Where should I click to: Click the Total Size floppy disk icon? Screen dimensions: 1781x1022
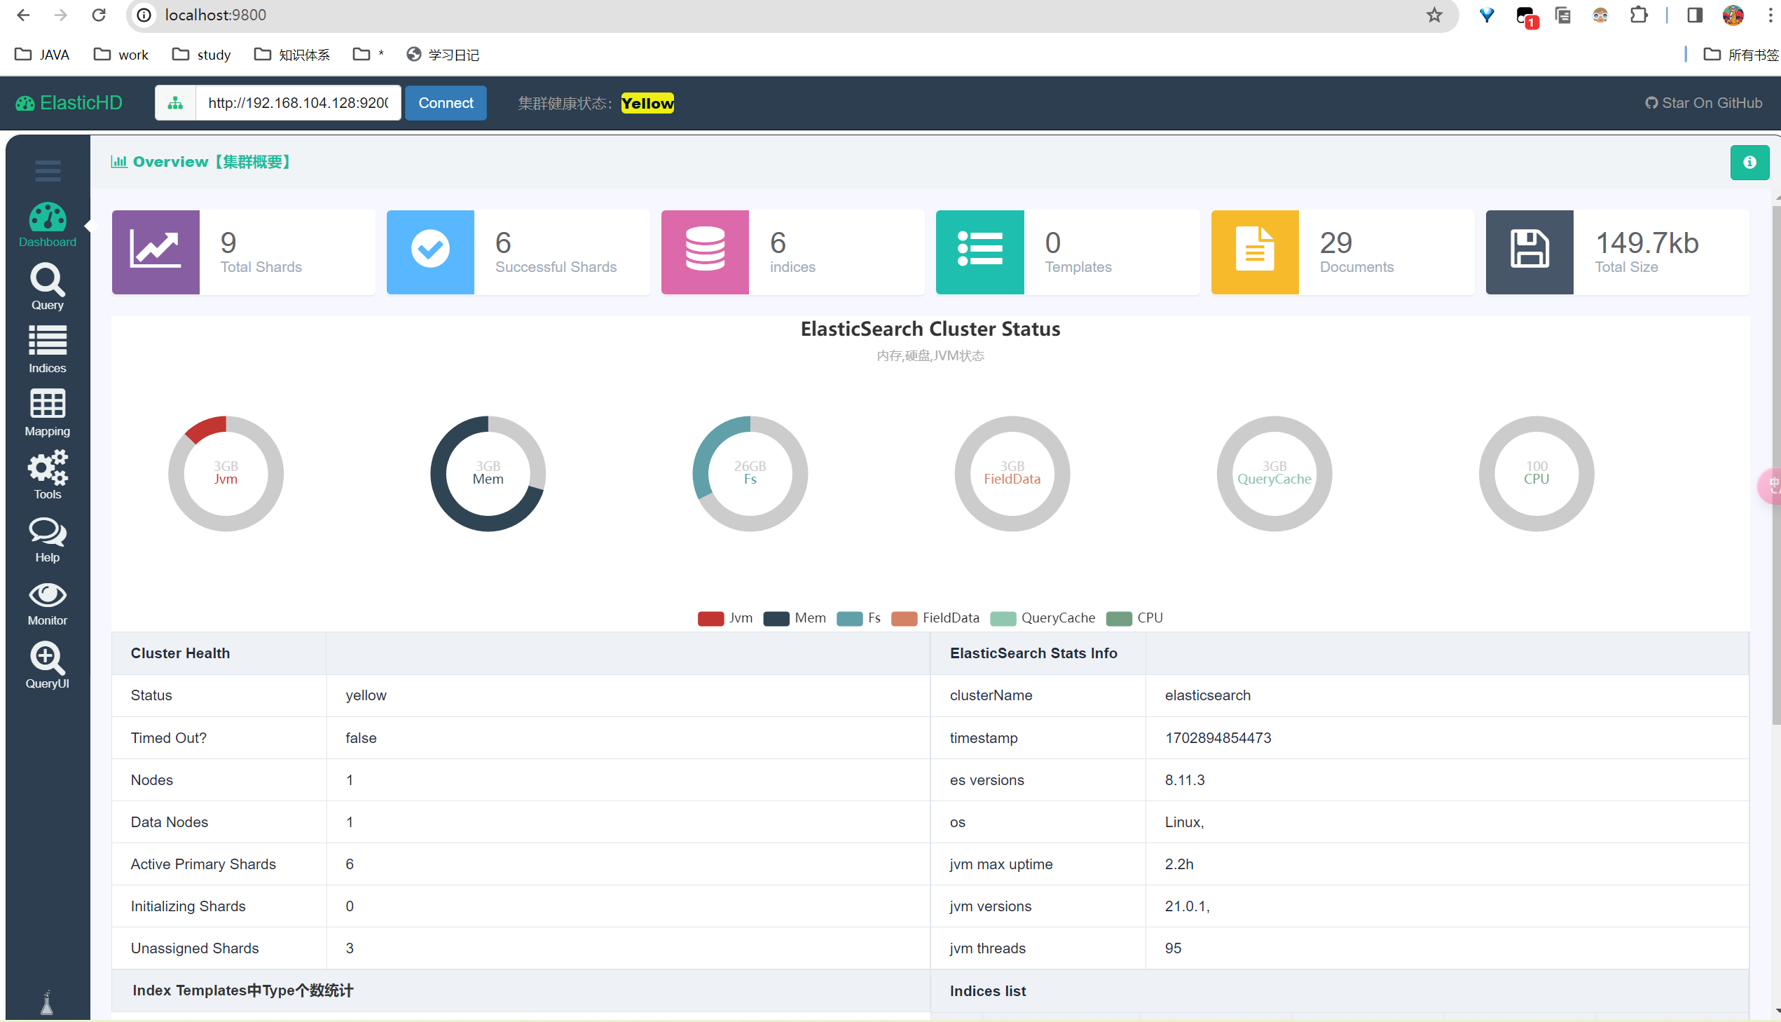1529,251
